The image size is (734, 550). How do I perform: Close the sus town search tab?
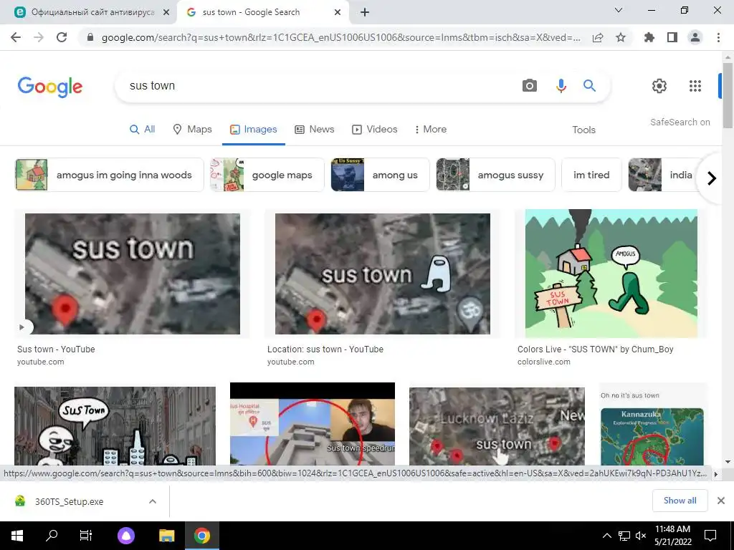coord(338,13)
